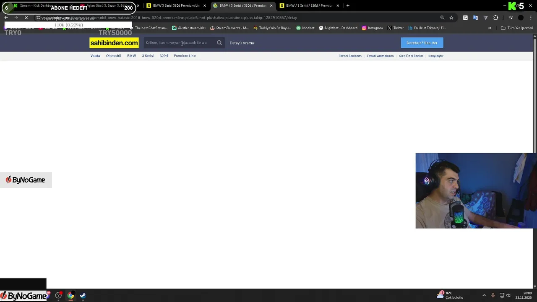This screenshot has height=302, width=537.
Task: Open Instagram bookmark
Action: [373, 28]
